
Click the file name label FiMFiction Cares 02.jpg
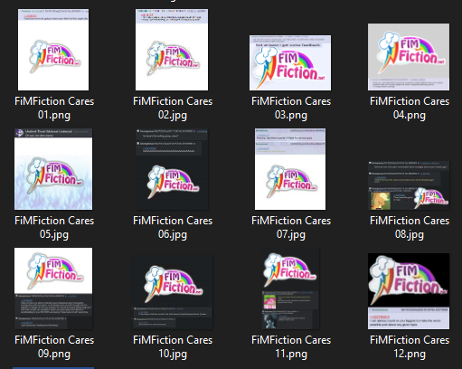173,108
